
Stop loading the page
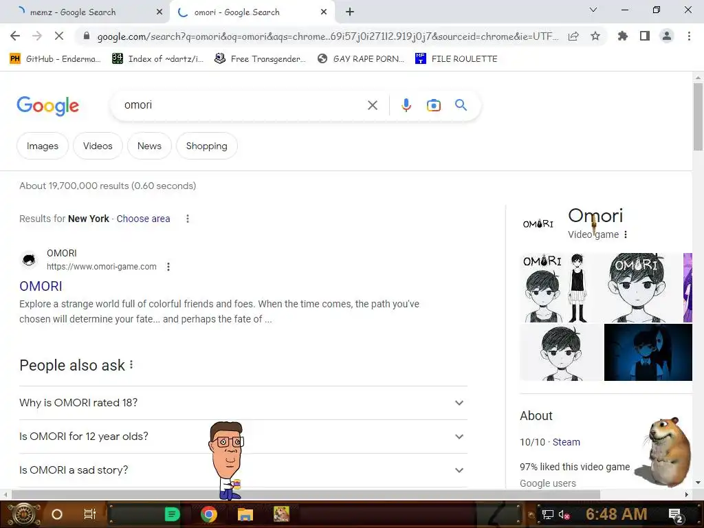pos(59,36)
